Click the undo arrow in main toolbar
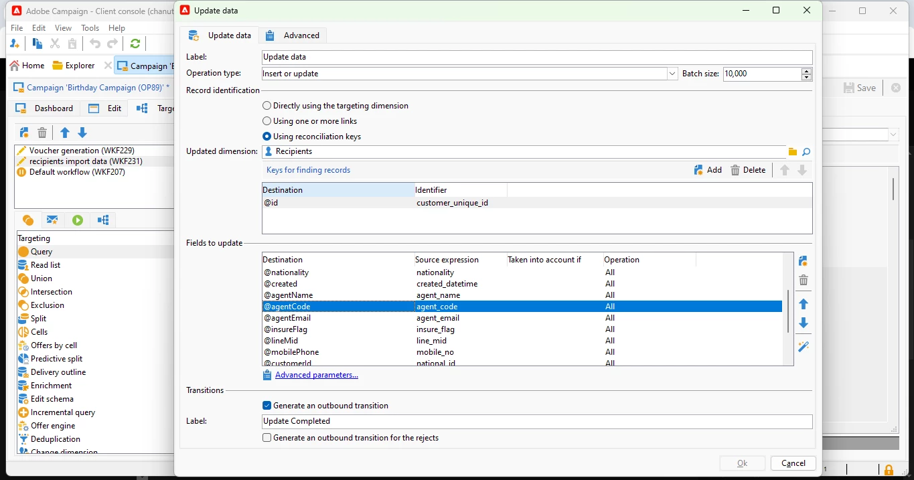The width and height of the screenshot is (914, 480). 95,44
